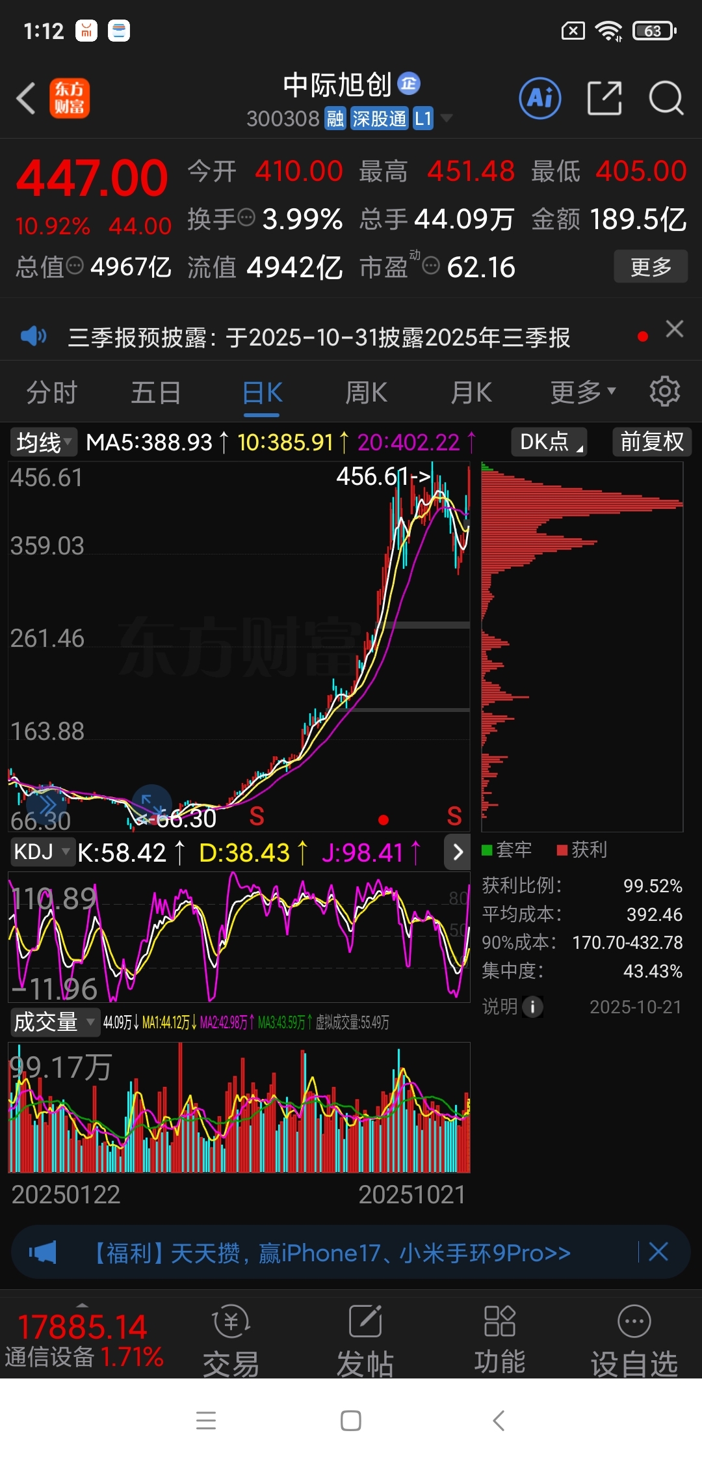Tap the blue enterprise badge beside stock name
Screen dimensions: 702x1463
click(409, 83)
